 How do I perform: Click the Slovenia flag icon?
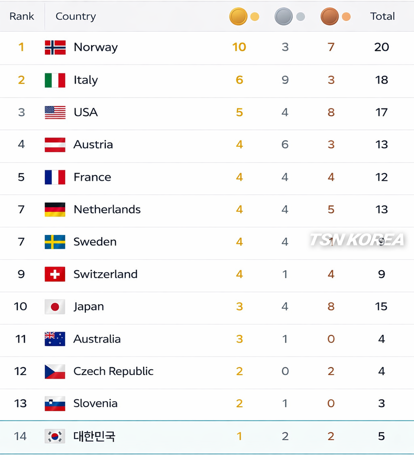[55, 403]
